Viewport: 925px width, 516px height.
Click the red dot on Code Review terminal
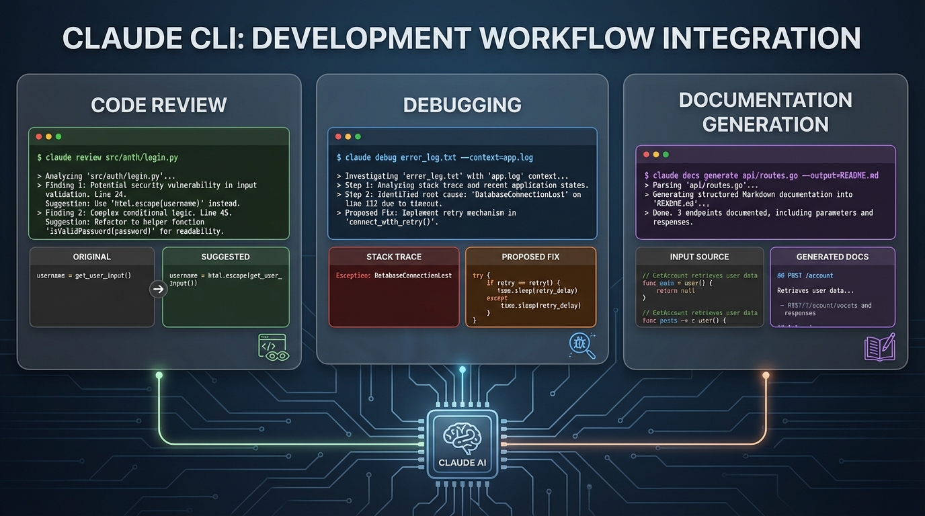click(38, 136)
